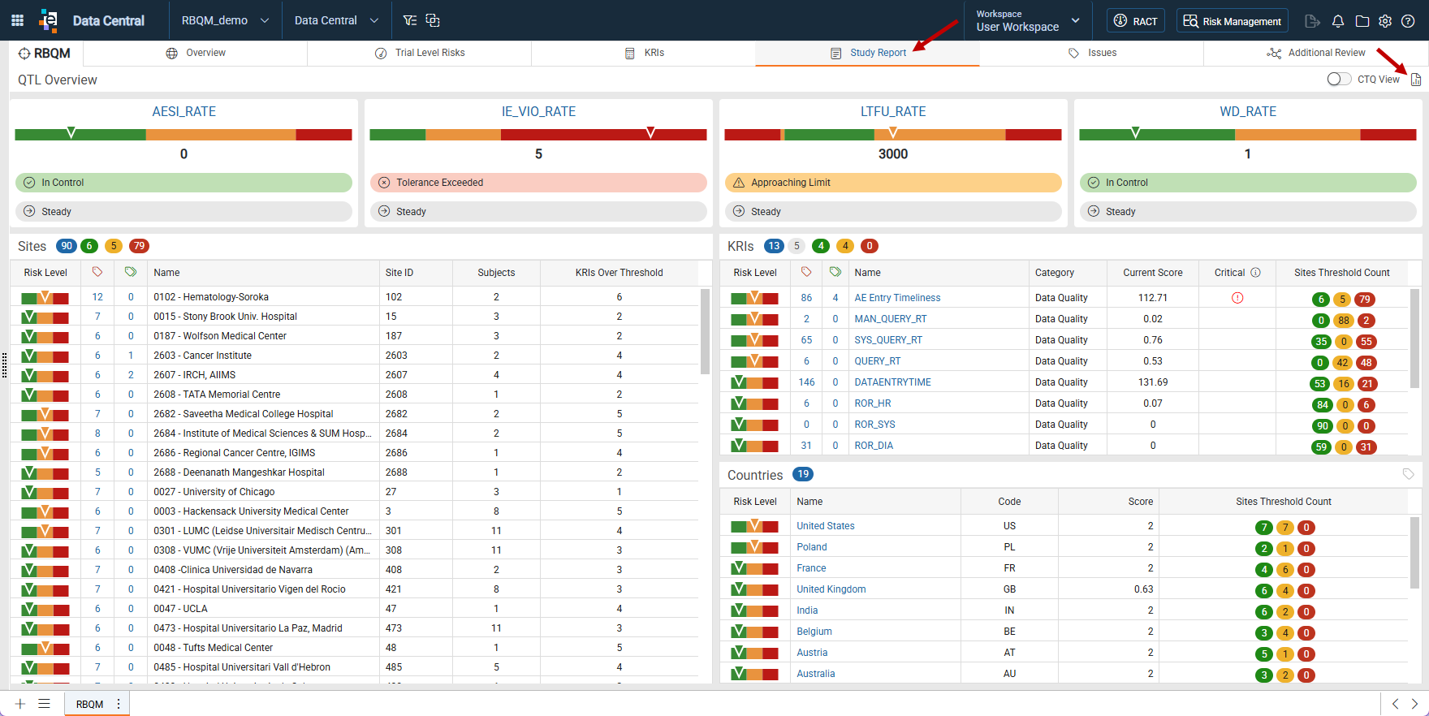Switch to the Issues tab

coord(1092,53)
